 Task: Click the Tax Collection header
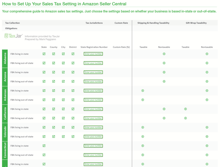(x=13, y=23)
